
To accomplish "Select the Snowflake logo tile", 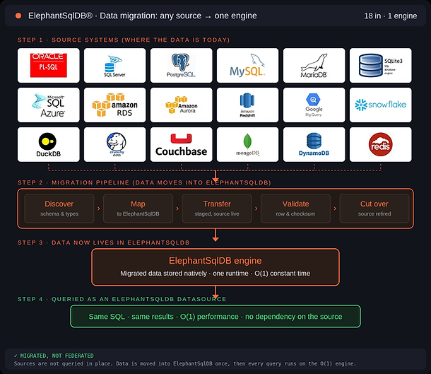I will [x=380, y=105].
